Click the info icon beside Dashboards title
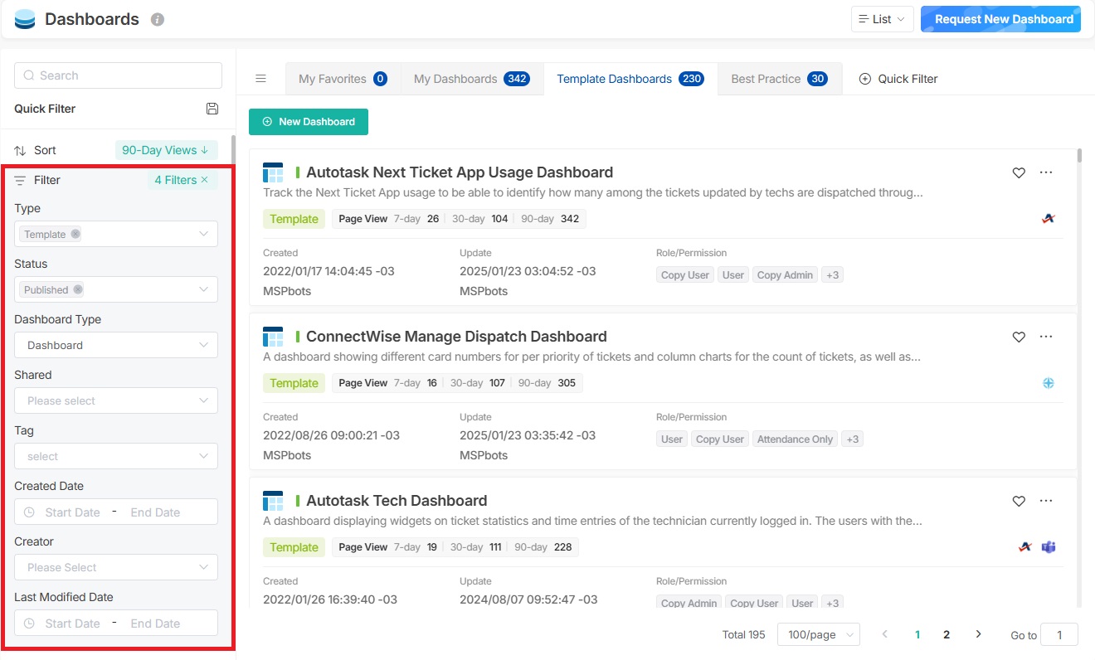1095x660 pixels. [x=158, y=19]
